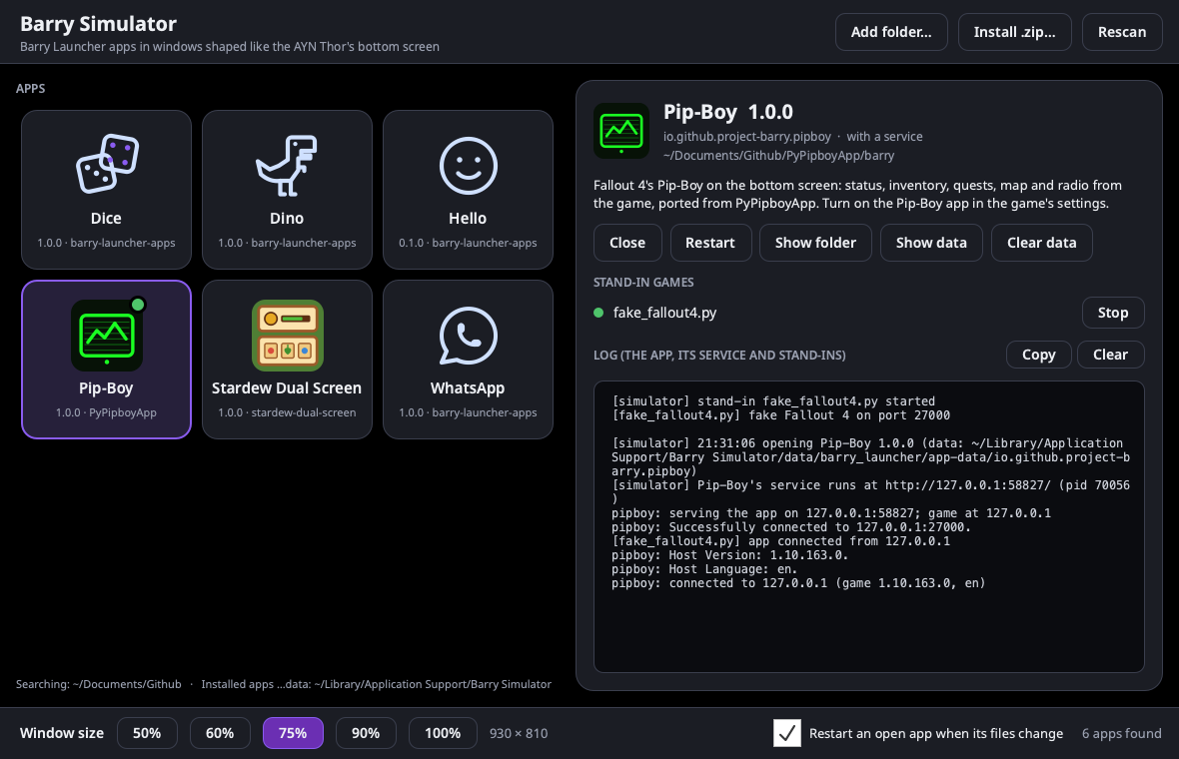Select the 75% window size
Viewport: 1179px width, 759px height.
(293, 733)
